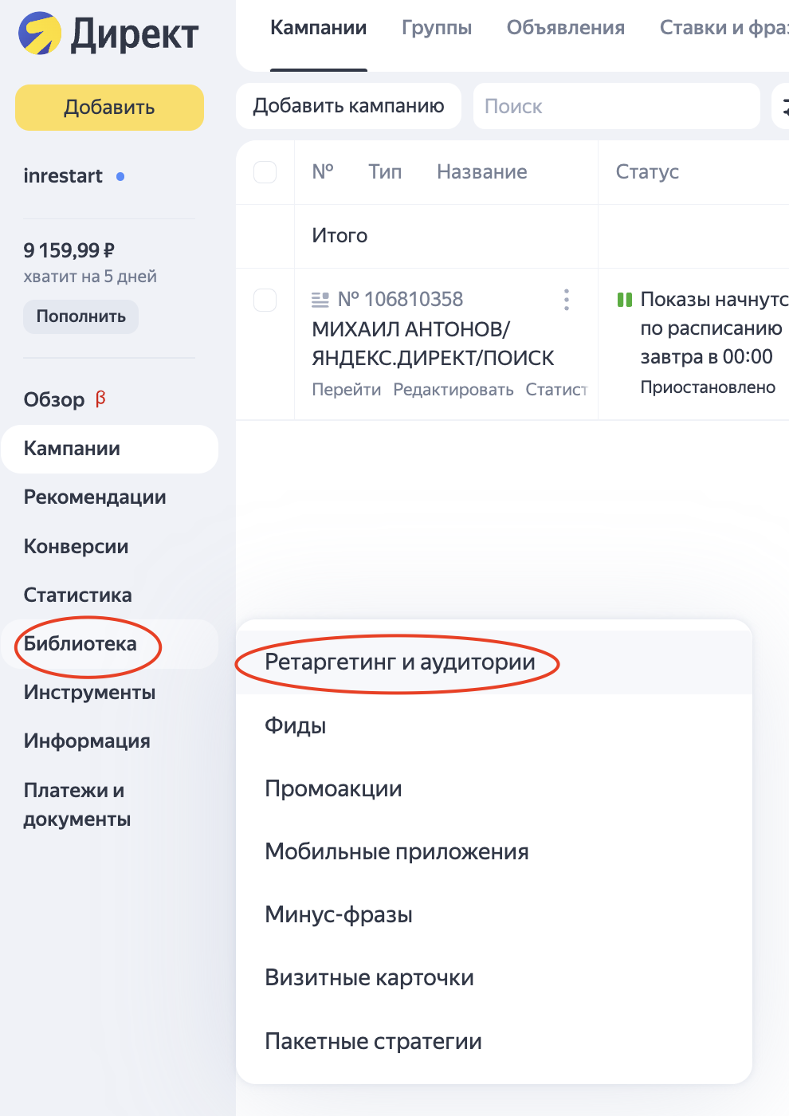This screenshot has height=1116, width=789.
Task: Click the Статистика link under the campaign
Action: (x=556, y=390)
